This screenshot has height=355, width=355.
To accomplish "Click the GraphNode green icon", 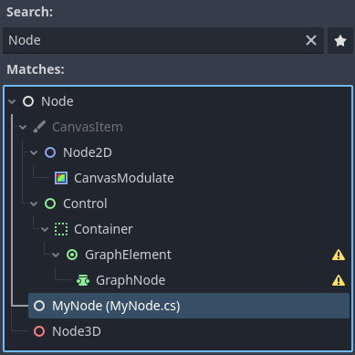I will tap(83, 280).
